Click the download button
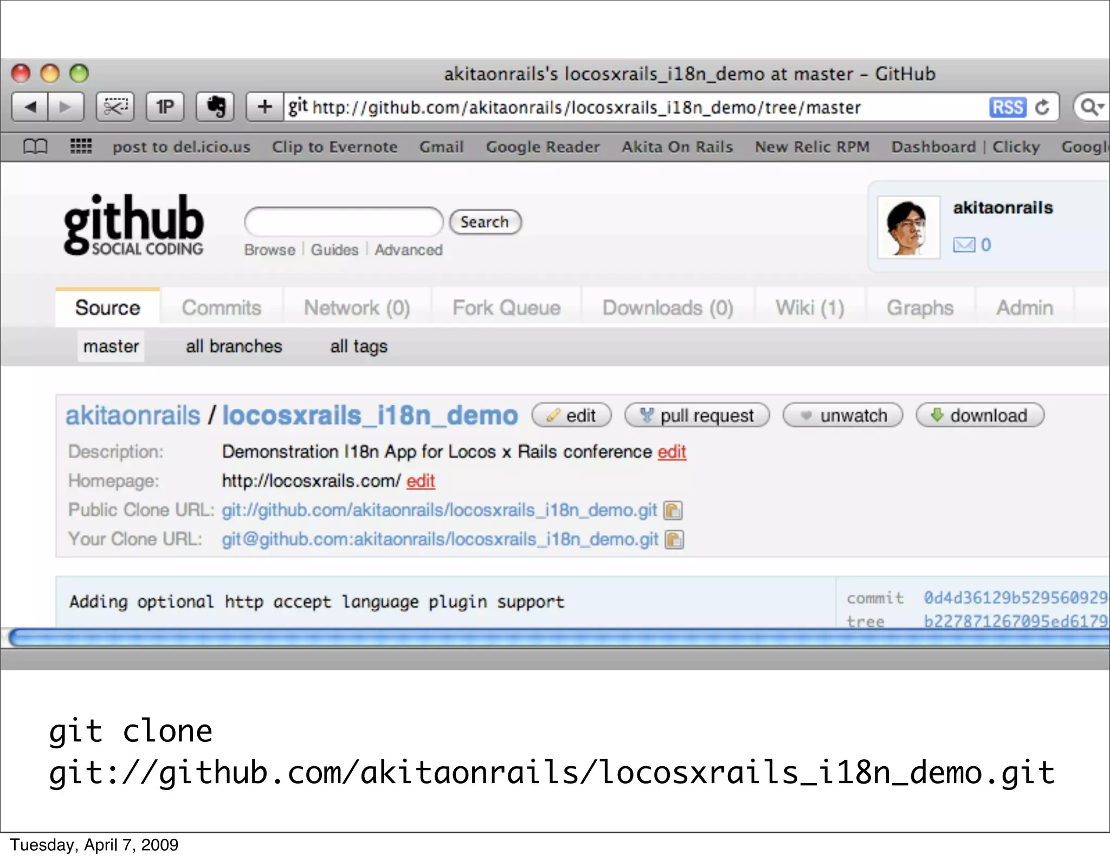Screen dimensions: 1110x860 click(980, 416)
